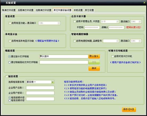Click the 测试 button

coord(94,68)
